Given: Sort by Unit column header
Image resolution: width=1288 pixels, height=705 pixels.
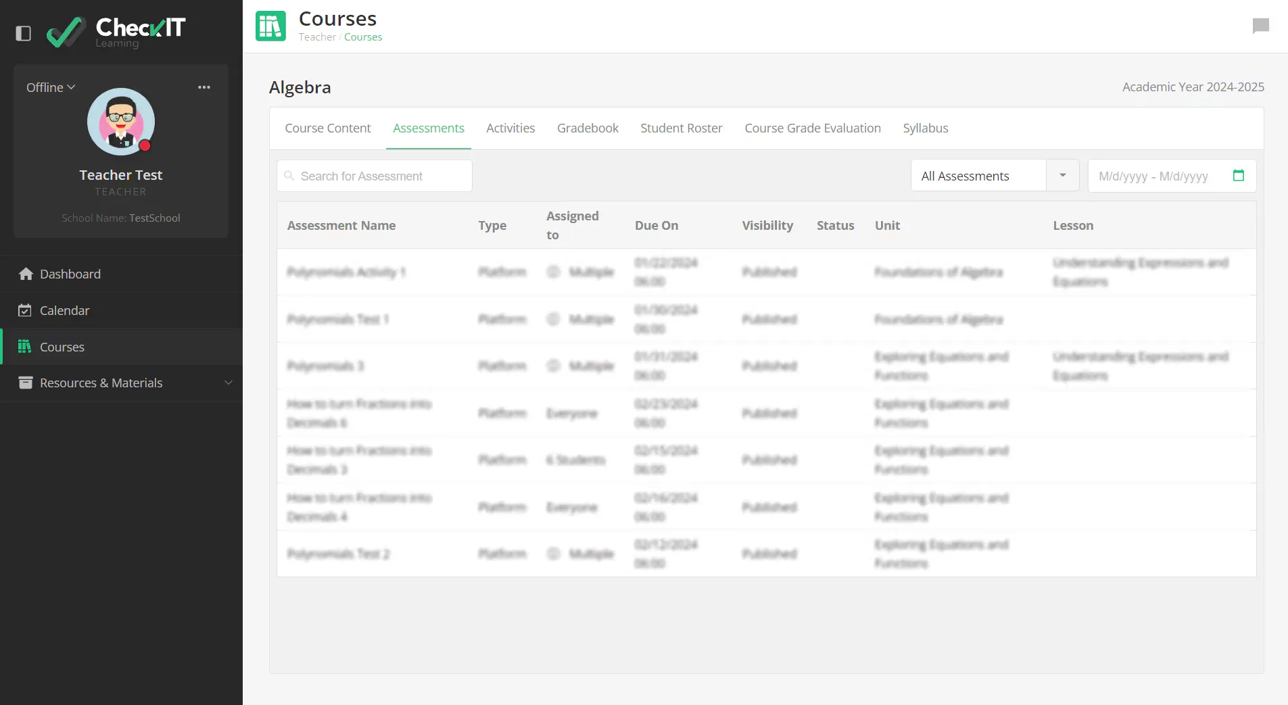Looking at the screenshot, I should point(887,226).
